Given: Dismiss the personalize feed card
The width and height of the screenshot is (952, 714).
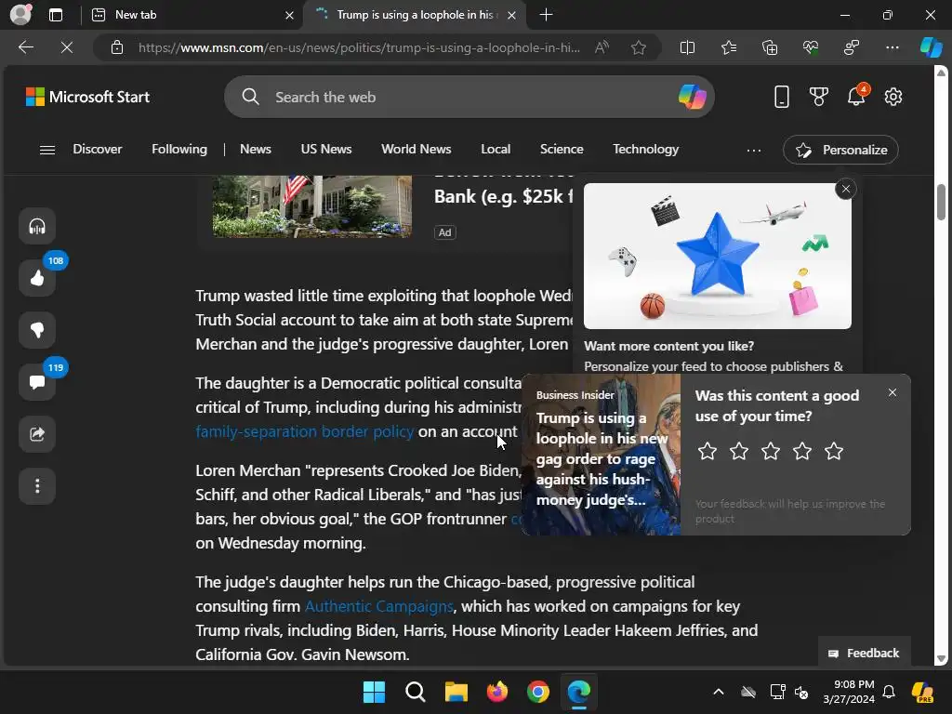Looking at the screenshot, I should coord(846,189).
